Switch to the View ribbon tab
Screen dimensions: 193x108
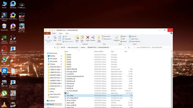67,33
